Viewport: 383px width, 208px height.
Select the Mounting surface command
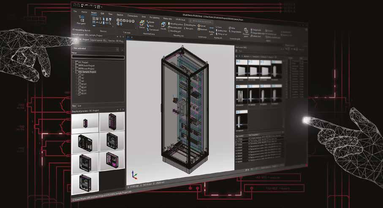[x=175, y=24]
